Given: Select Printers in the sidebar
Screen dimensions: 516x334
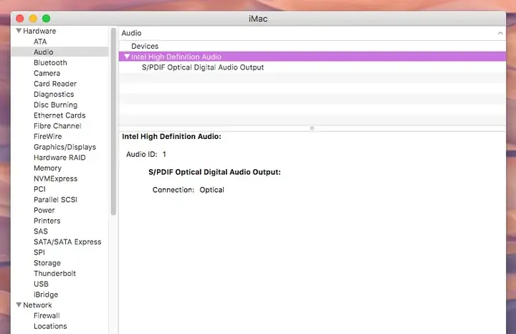Looking at the screenshot, I should [x=47, y=221].
